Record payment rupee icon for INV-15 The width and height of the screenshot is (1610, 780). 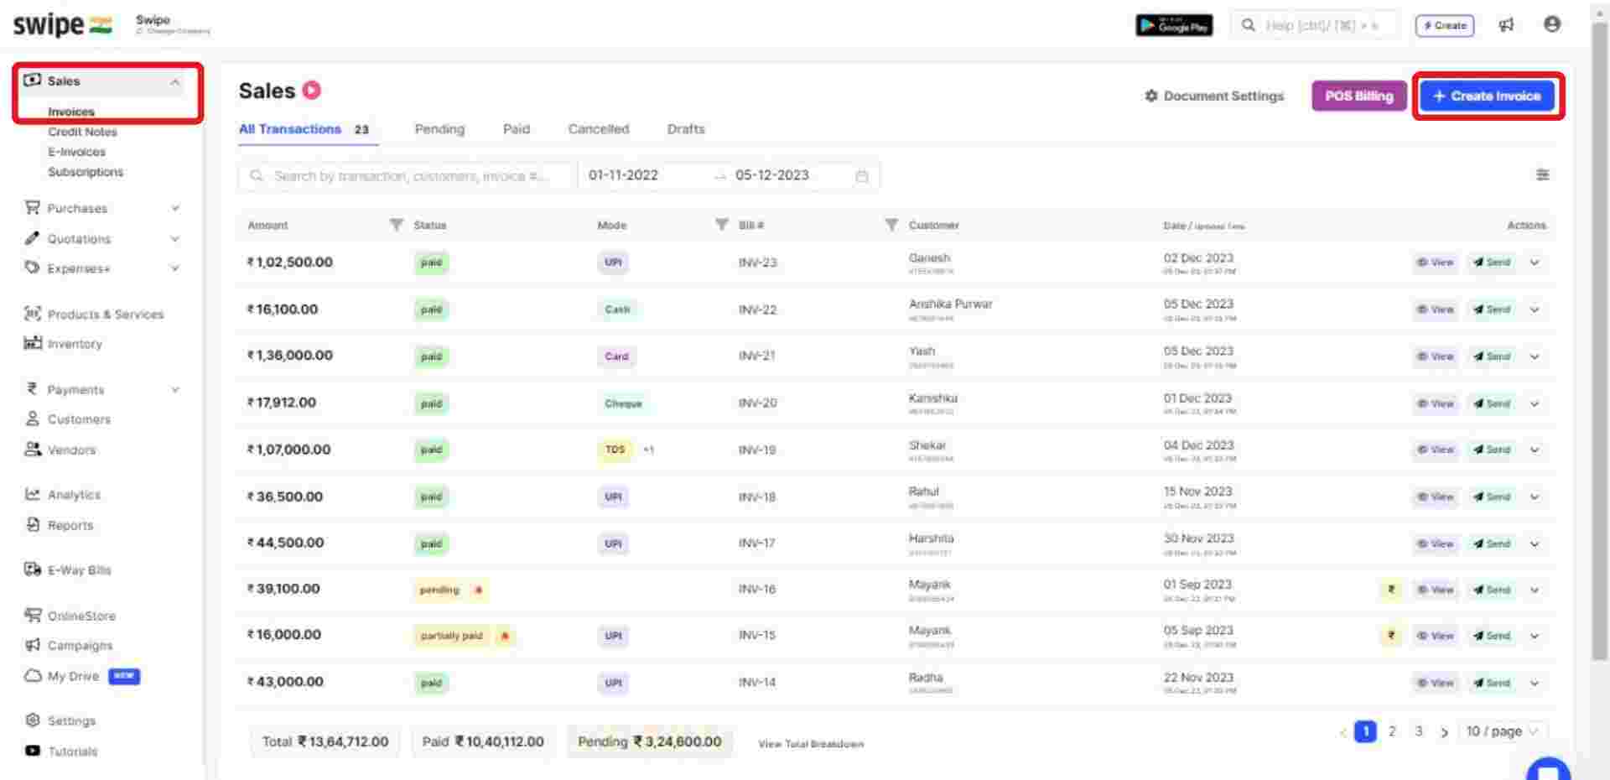(x=1391, y=636)
